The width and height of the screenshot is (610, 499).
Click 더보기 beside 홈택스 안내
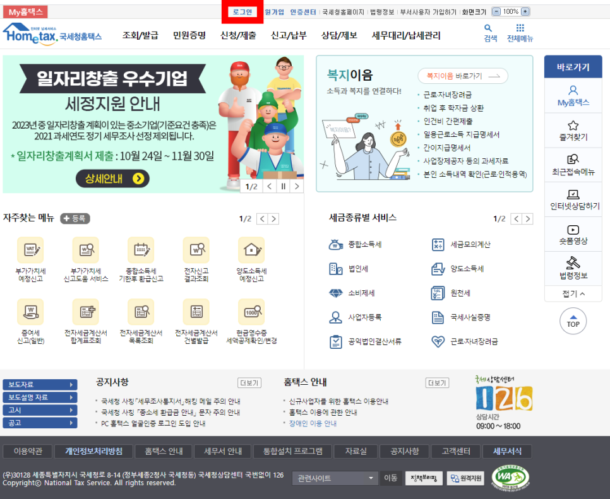tap(437, 383)
